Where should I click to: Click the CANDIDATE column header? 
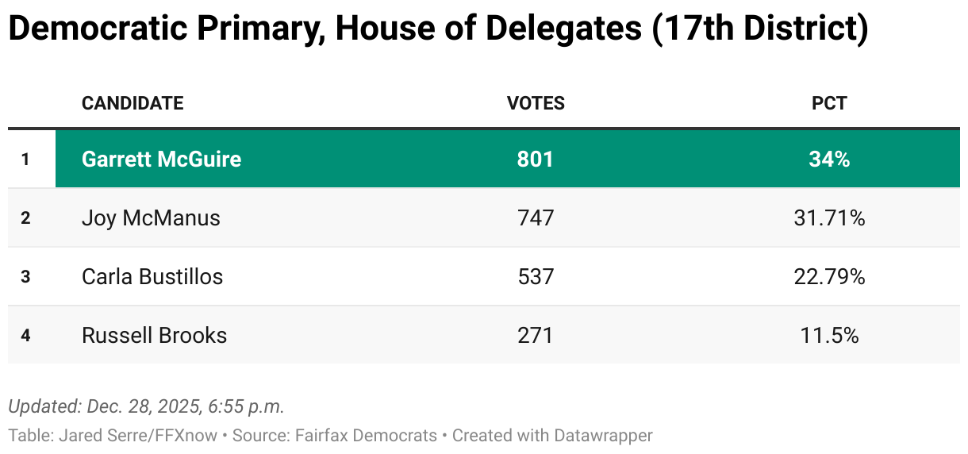(x=133, y=103)
